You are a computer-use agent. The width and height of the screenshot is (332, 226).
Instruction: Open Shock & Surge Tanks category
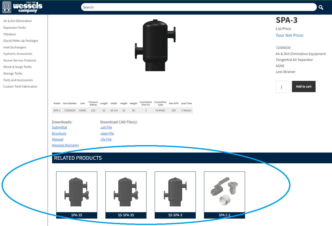(17, 67)
